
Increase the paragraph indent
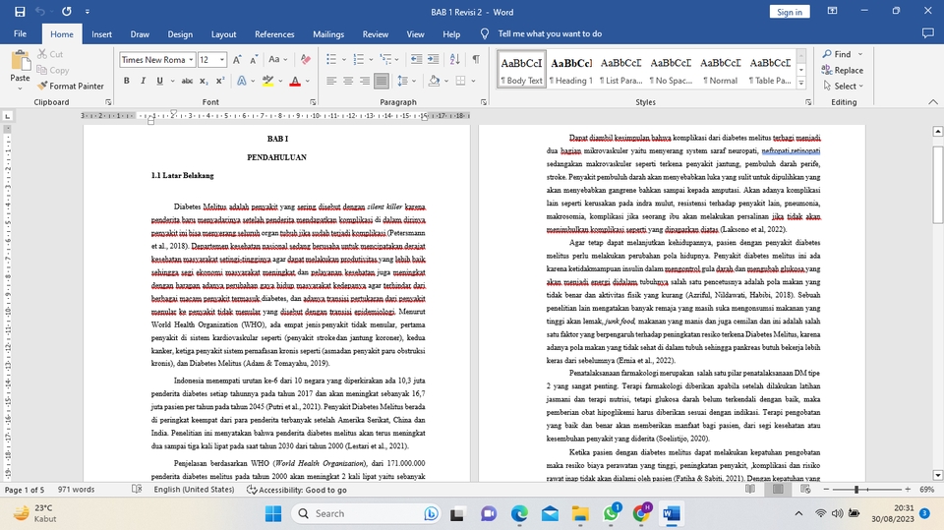(x=433, y=59)
